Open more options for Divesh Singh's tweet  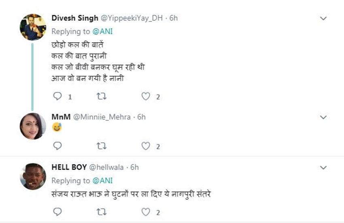pos(323,19)
